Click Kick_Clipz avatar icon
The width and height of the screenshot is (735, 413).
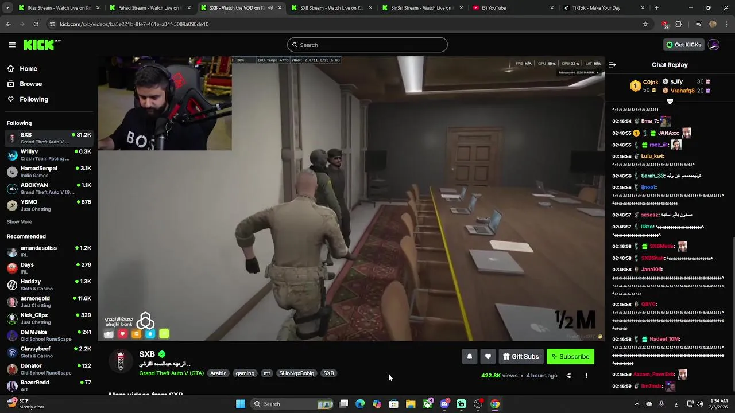[x=12, y=318]
